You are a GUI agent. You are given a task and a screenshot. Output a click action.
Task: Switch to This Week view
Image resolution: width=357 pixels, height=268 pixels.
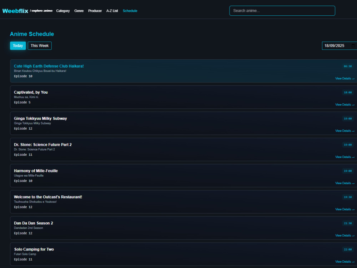[x=40, y=46]
